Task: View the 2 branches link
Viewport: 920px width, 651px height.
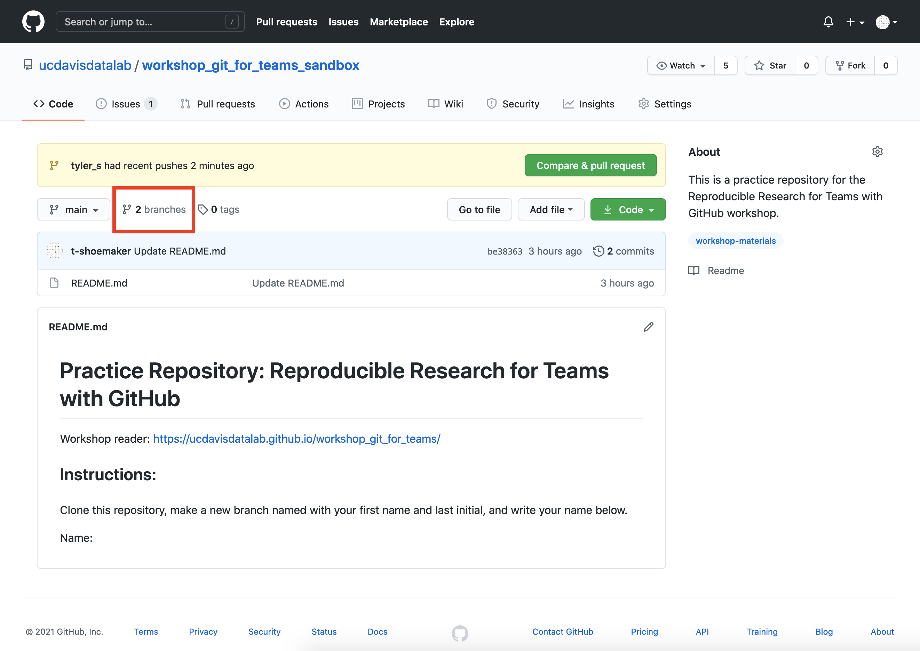Action: (x=154, y=209)
